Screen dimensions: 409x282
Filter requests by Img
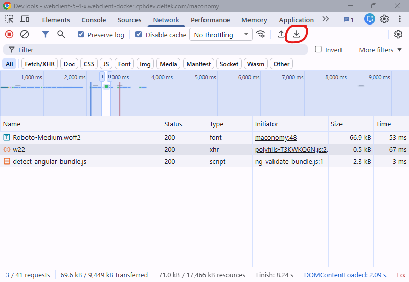pos(145,64)
